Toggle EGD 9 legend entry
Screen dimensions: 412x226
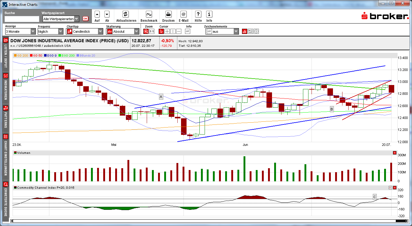pos(51,55)
